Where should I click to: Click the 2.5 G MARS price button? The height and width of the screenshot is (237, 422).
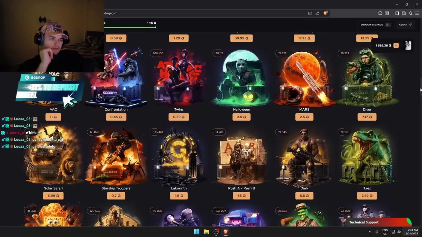pyautogui.click(x=304, y=117)
